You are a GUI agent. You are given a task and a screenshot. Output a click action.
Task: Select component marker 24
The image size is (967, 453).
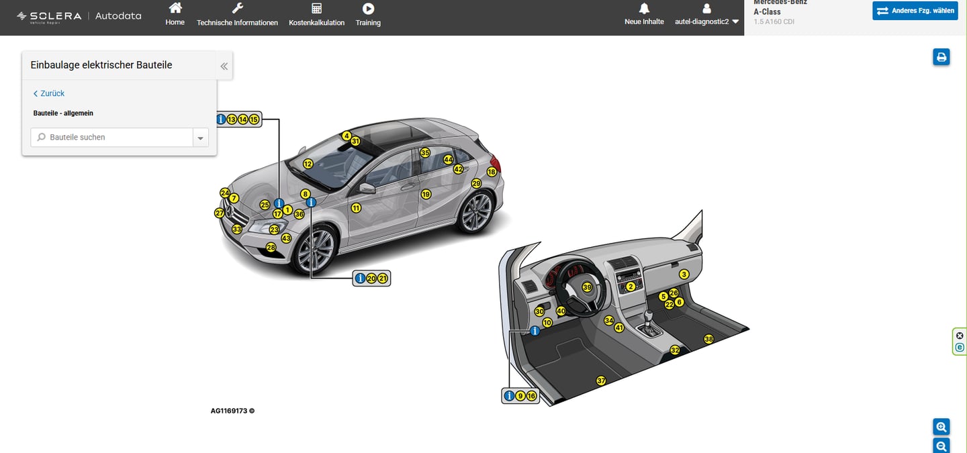(x=225, y=193)
